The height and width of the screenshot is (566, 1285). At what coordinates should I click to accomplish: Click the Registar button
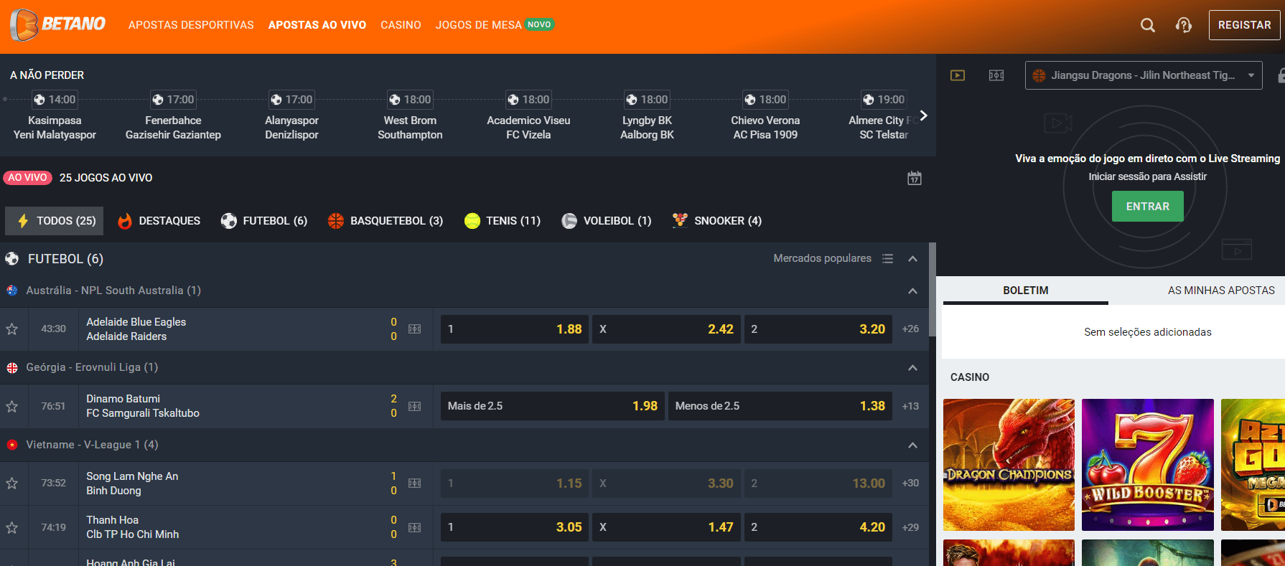pos(1244,25)
